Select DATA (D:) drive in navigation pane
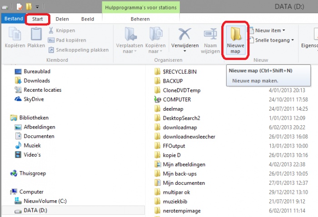 click(74, 210)
